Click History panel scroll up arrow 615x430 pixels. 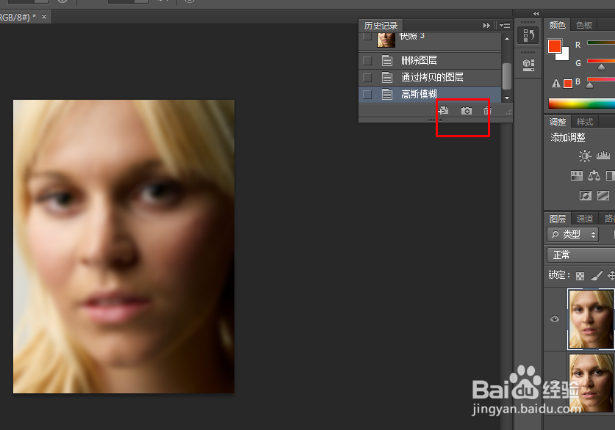tap(507, 39)
